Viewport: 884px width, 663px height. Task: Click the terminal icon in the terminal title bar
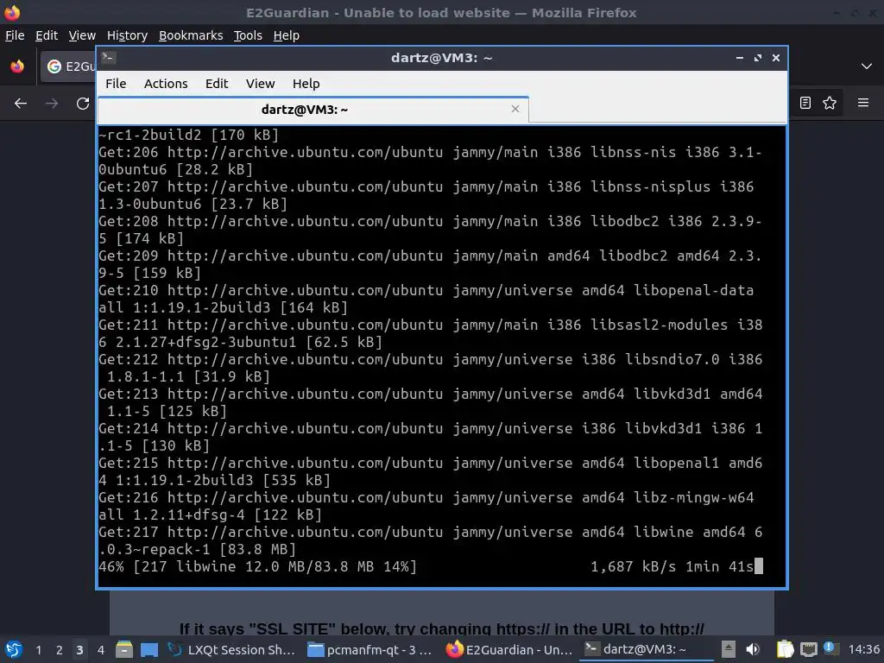point(109,57)
